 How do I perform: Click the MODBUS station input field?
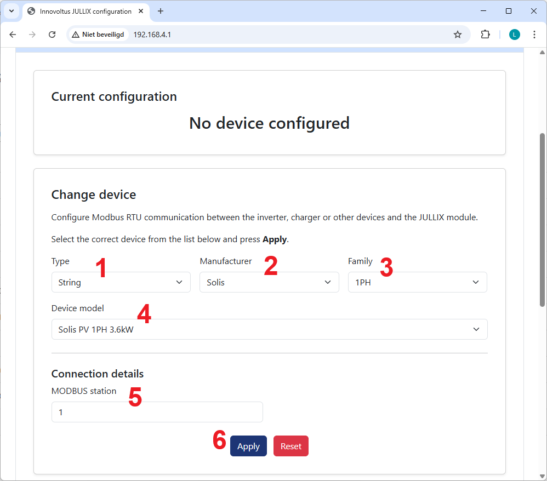157,413
